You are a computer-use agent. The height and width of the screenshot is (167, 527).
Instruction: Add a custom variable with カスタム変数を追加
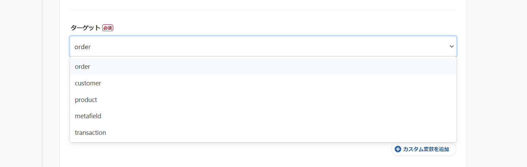point(424,149)
